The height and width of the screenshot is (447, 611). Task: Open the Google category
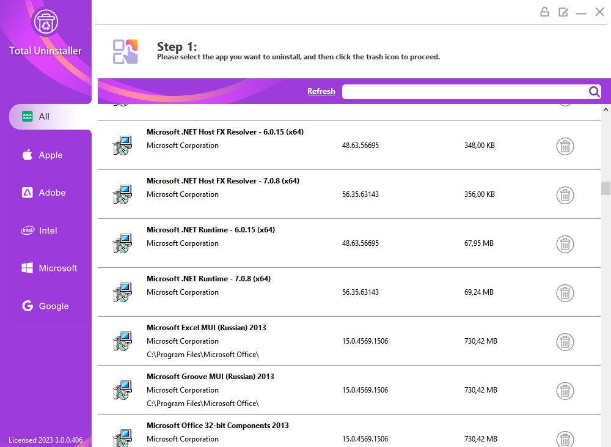(x=46, y=306)
